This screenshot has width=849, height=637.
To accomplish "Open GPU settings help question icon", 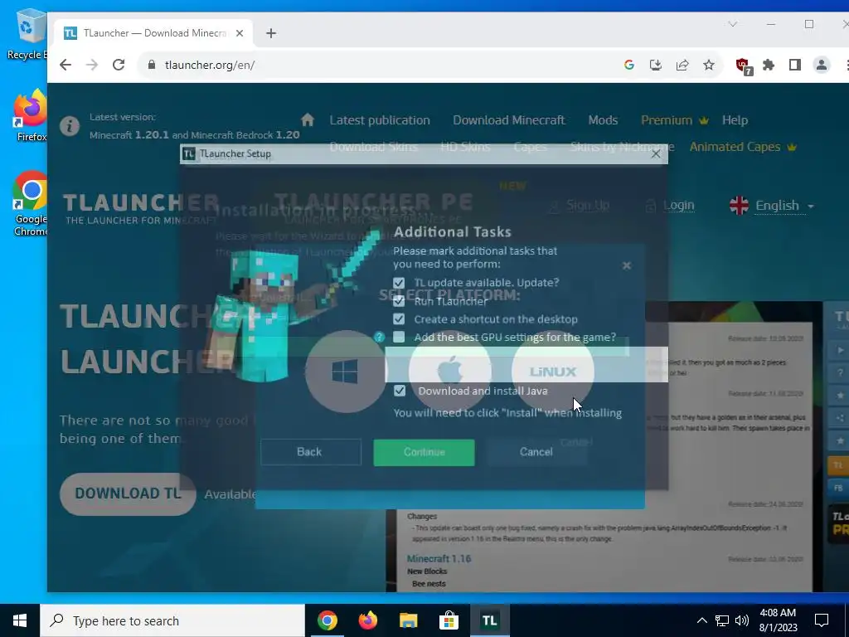I will pos(379,337).
